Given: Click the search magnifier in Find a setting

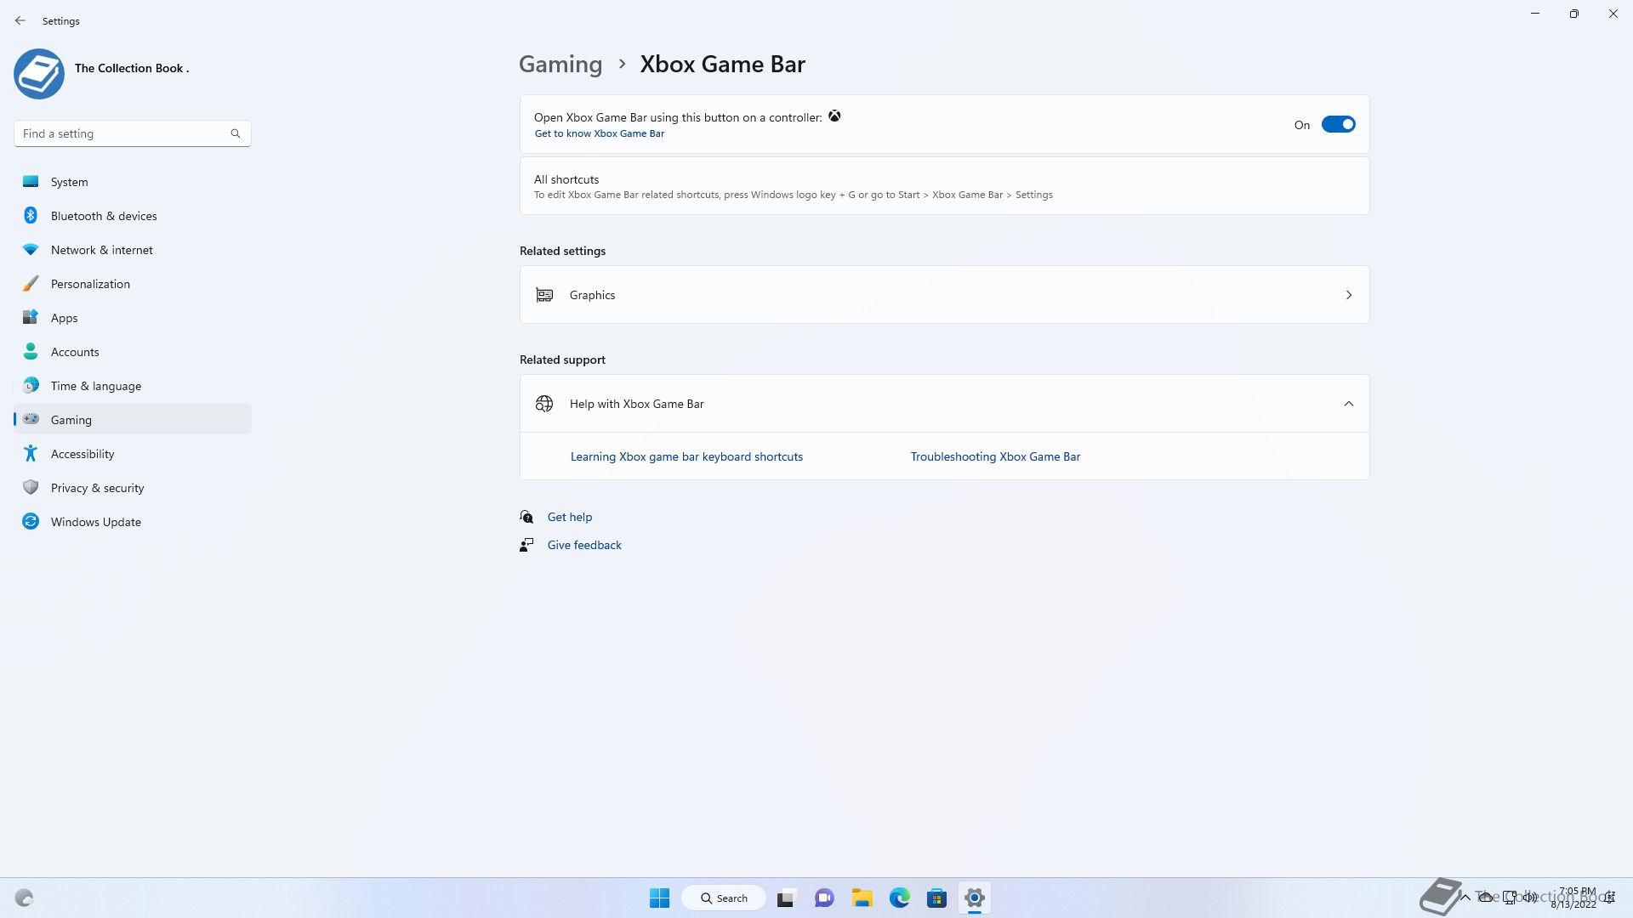Looking at the screenshot, I should coord(236,133).
